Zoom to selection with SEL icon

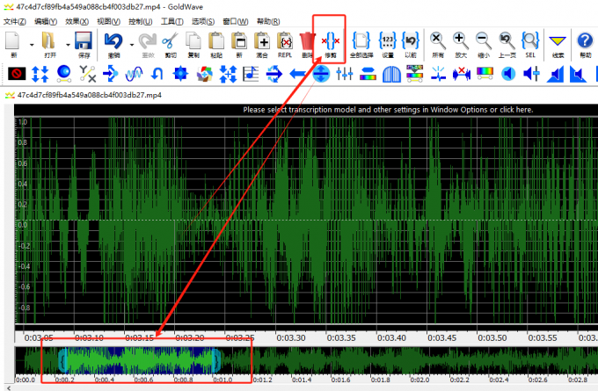pyautogui.click(x=530, y=45)
